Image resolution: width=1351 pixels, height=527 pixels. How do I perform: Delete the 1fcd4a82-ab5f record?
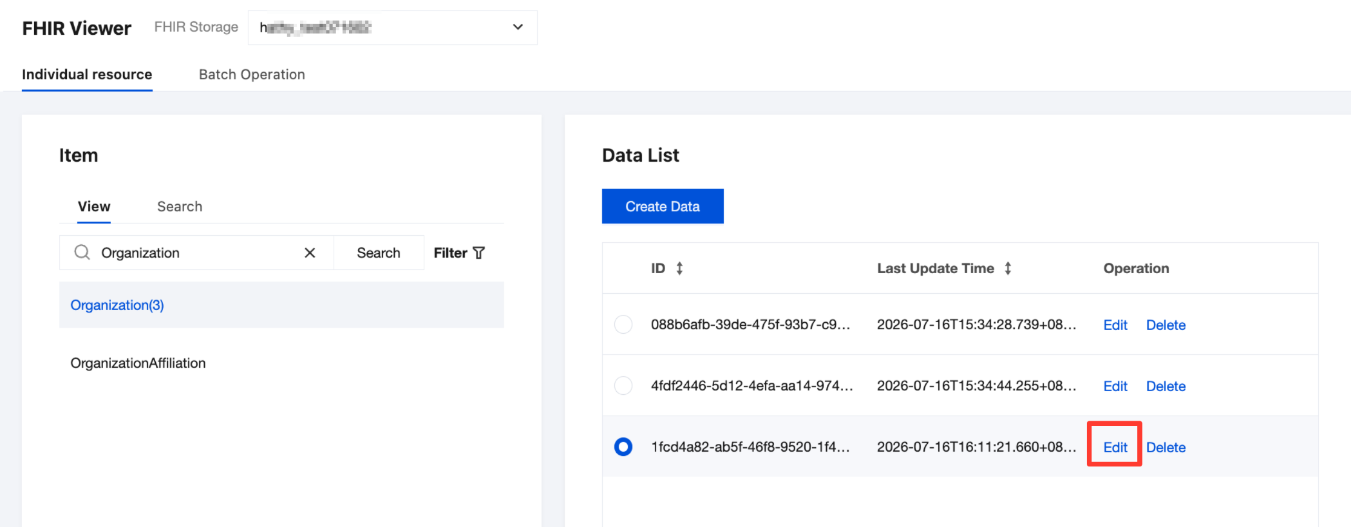click(1166, 447)
